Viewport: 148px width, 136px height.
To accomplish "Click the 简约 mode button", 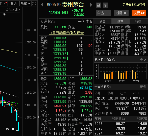I will tap(14, 4).
